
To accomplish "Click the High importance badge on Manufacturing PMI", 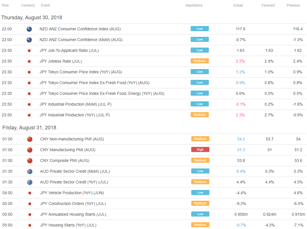I will coord(200,149).
